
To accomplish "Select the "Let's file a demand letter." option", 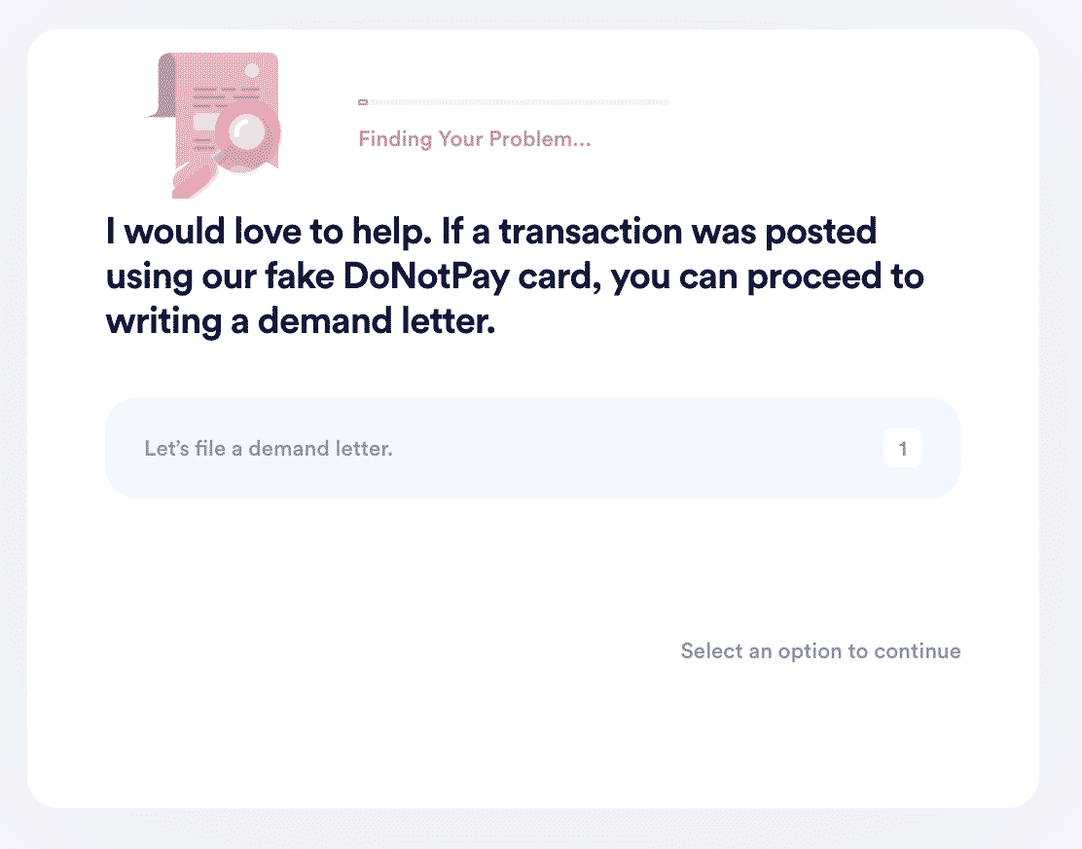I will (x=532, y=448).
